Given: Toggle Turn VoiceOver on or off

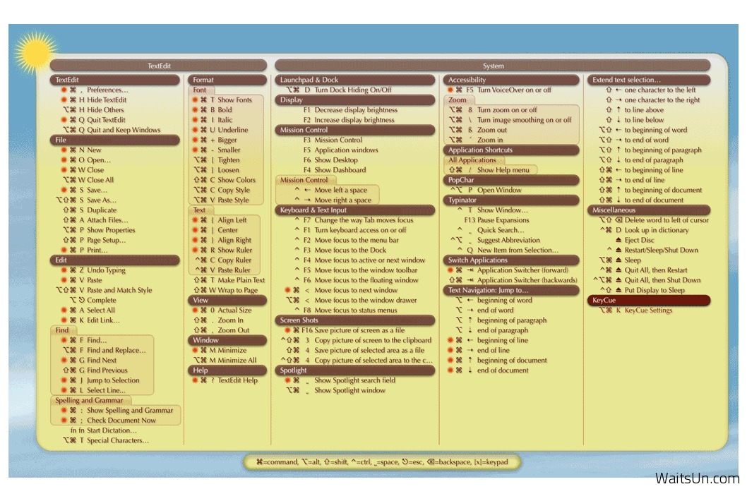Looking at the screenshot, I should coord(513,90).
